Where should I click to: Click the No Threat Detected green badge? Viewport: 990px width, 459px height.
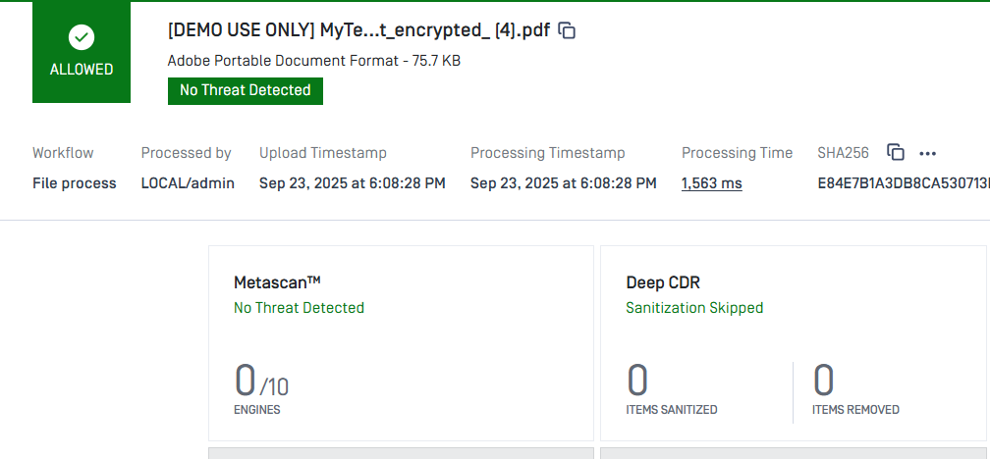point(245,91)
